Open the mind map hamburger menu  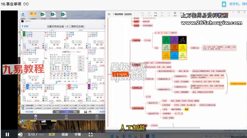[109, 14]
